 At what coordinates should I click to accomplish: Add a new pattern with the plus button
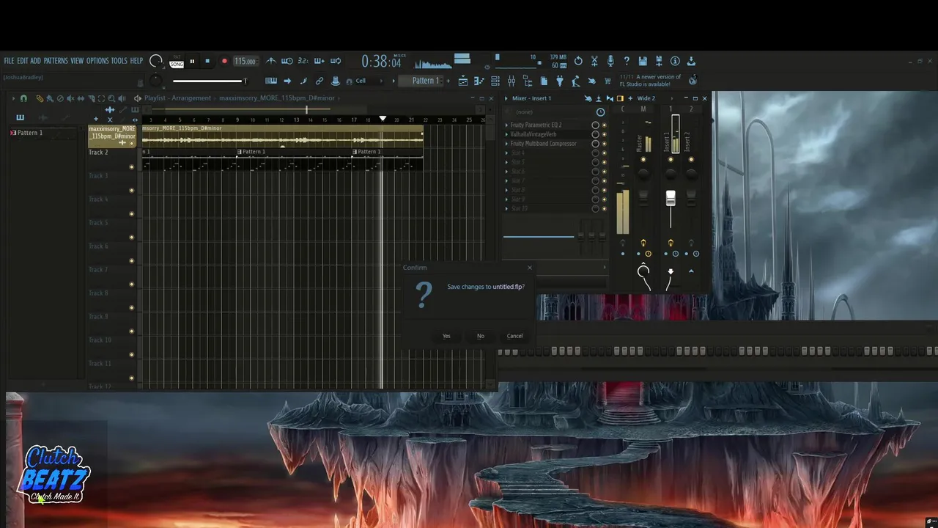(x=448, y=81)
